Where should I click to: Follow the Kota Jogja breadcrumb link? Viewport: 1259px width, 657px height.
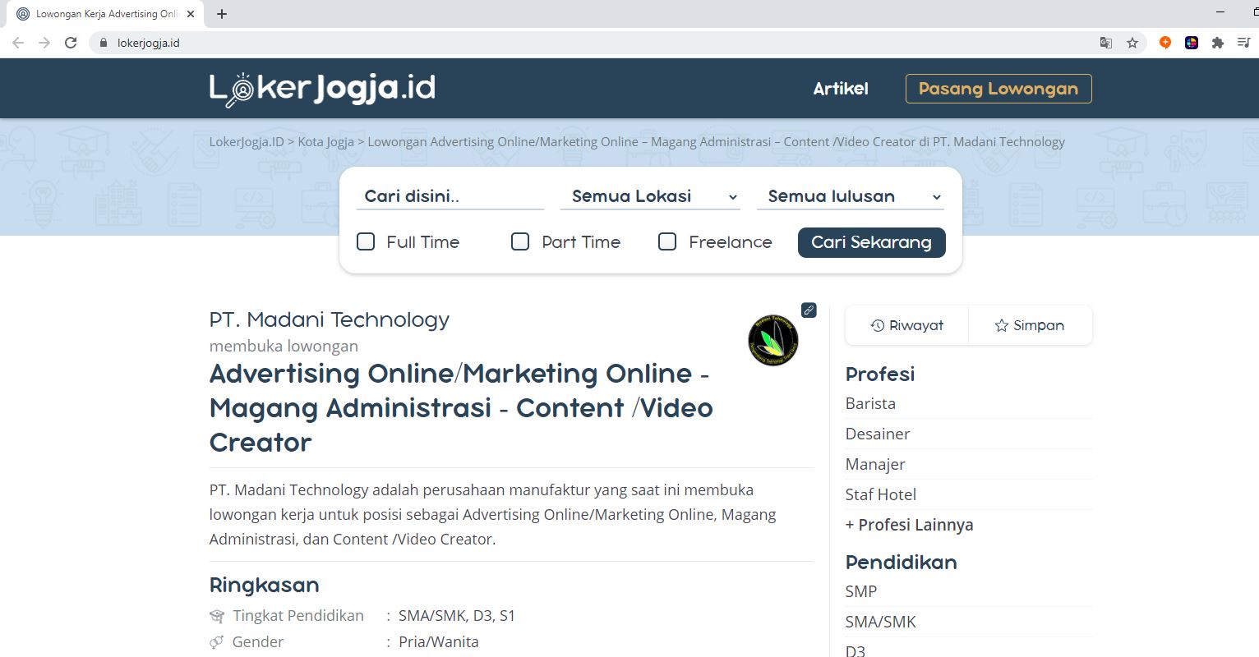(x=325, y=141)
